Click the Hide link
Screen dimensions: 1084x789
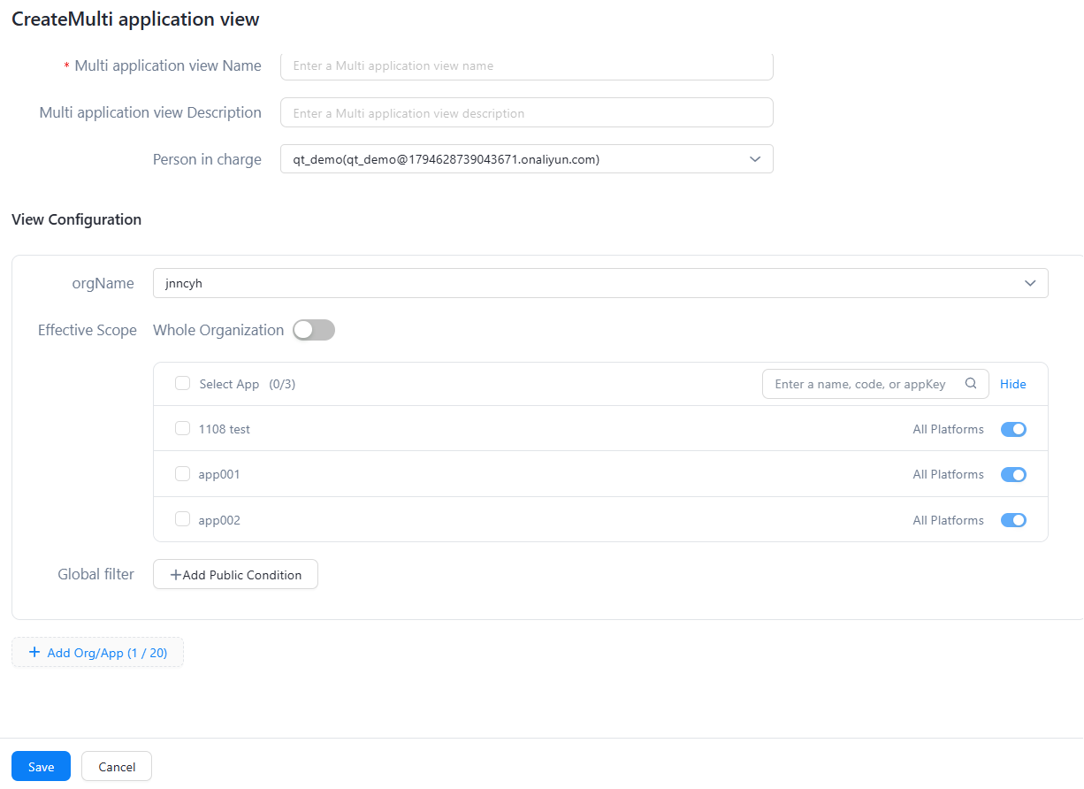[1013, 384]
